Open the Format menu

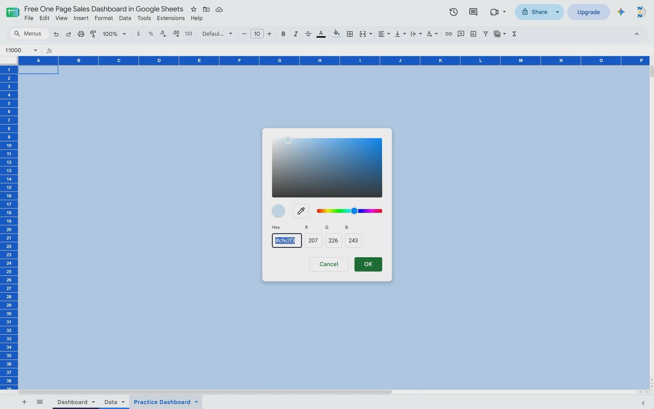tap(104, 18)
